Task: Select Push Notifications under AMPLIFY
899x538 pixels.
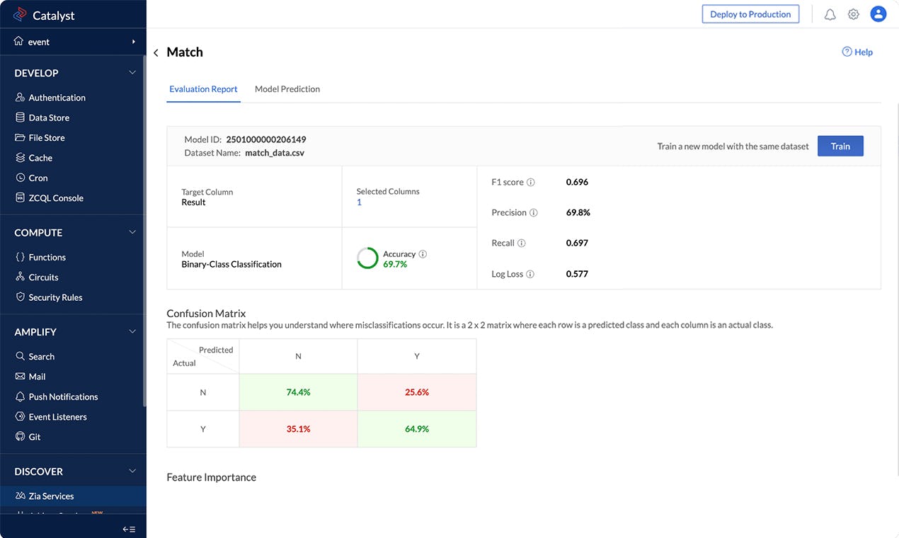Action: coord(62,396)
